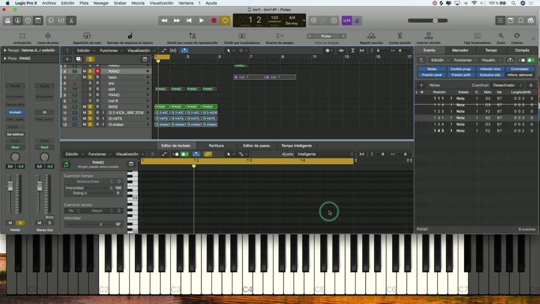
Task: Click Borrado de espacios en blanco icon
Action: (x=130, y=36)
